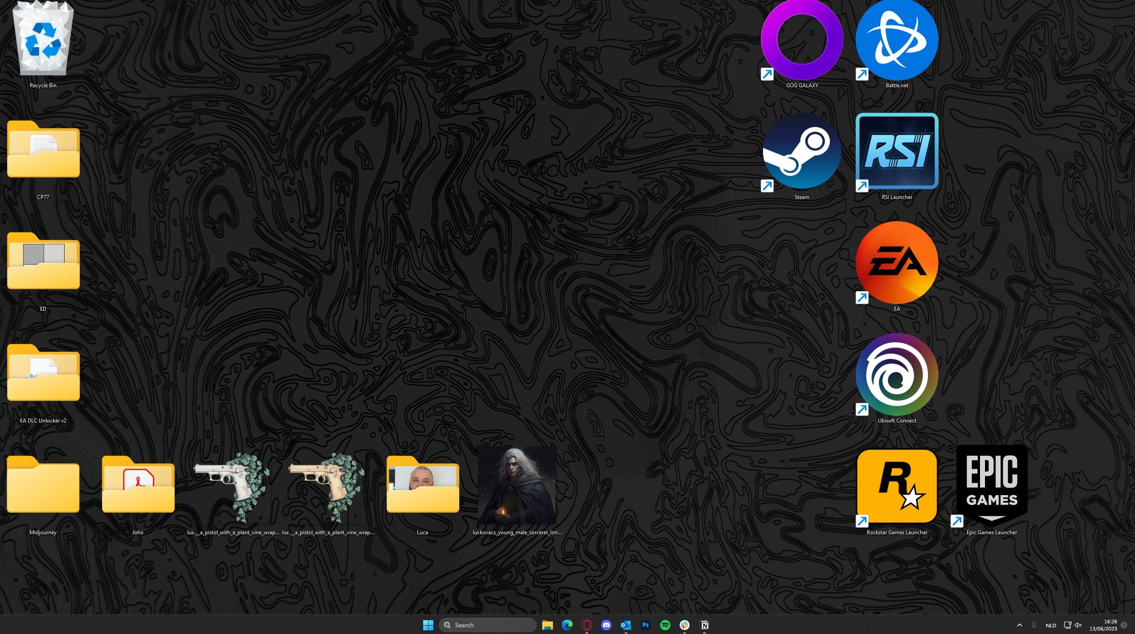Image resolution: width=1135 pixels, height=634 pixels.
Task: Click the "Ubisoft Connect" label text
Action: click(x=897, y=421)
